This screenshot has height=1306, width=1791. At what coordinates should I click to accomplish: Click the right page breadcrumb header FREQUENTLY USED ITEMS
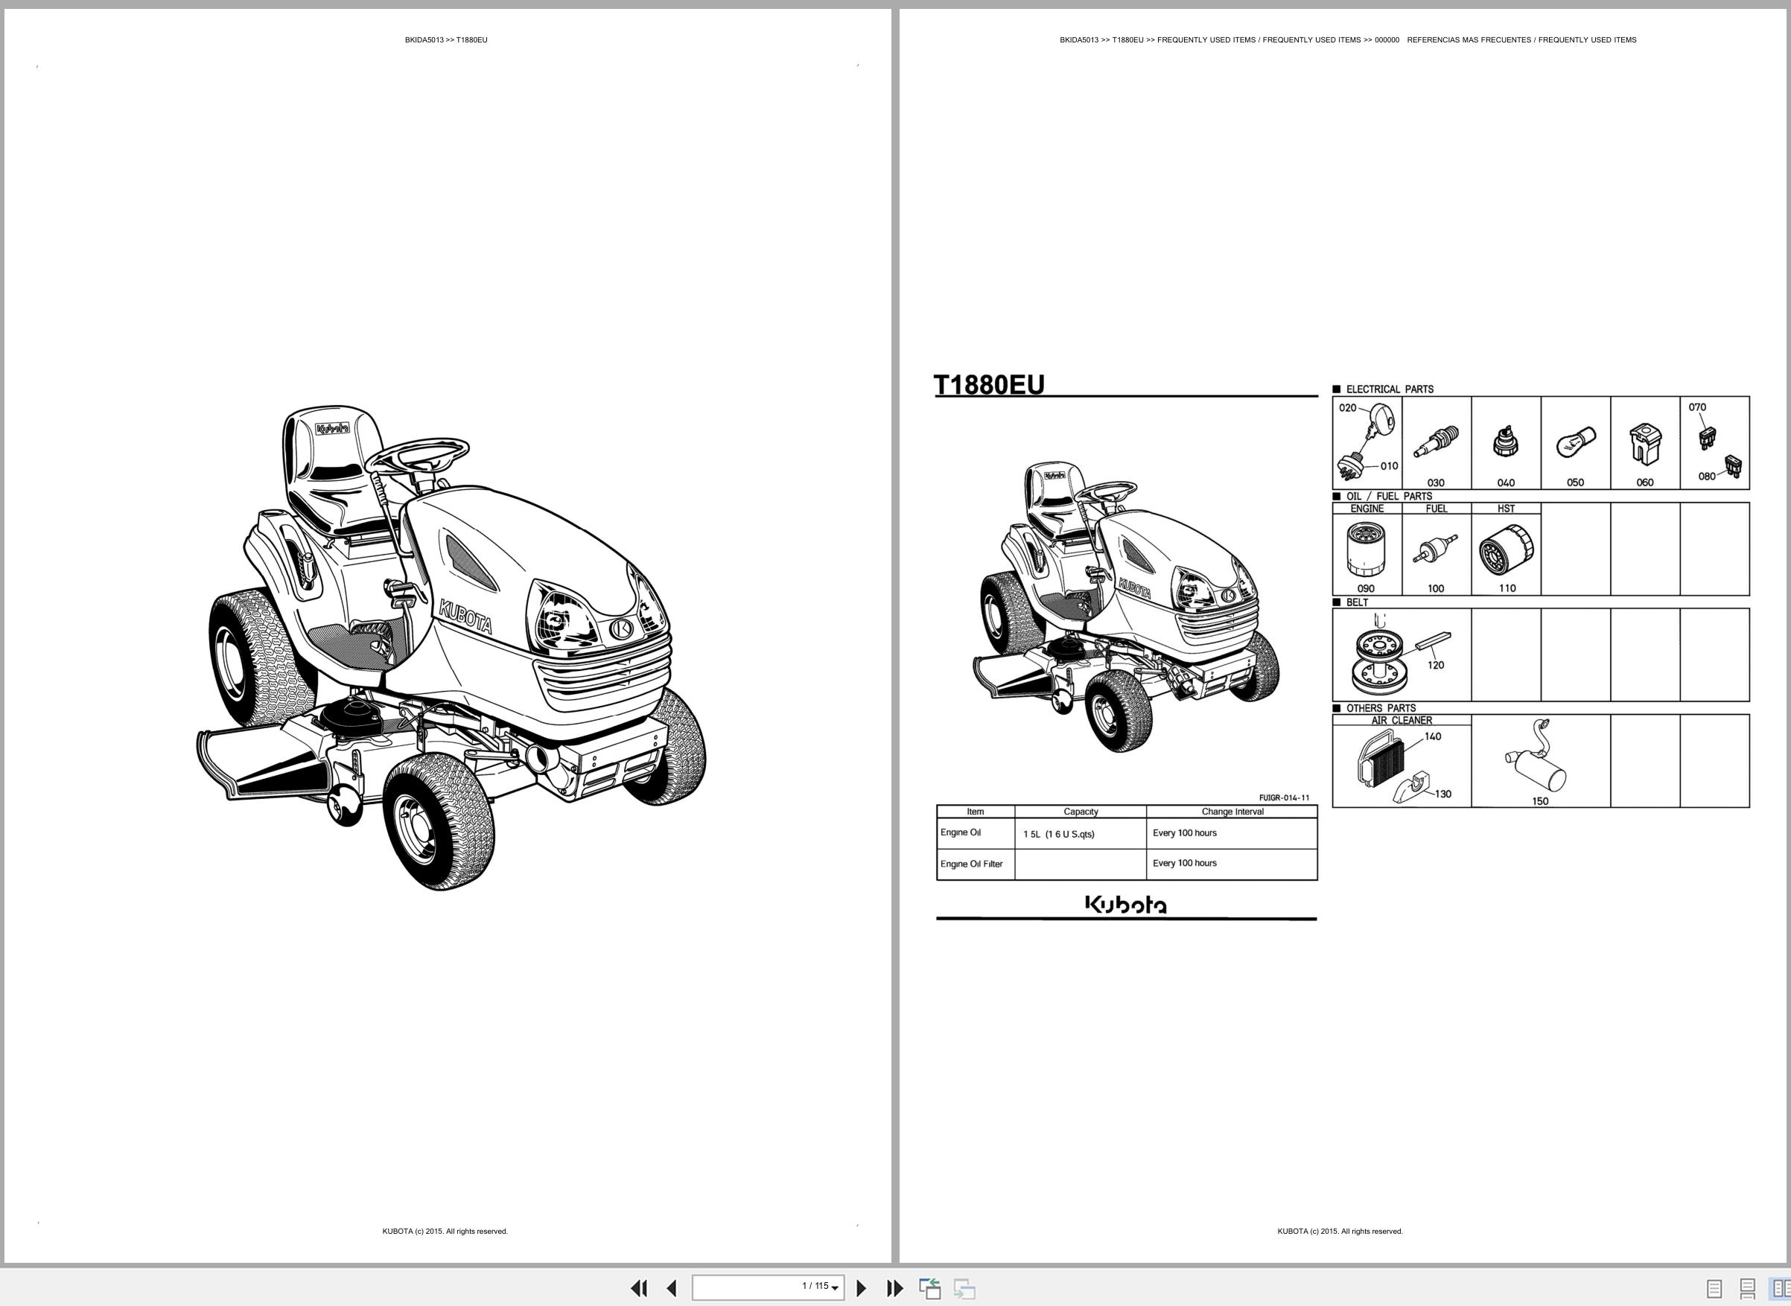(x=1348, y=39)
